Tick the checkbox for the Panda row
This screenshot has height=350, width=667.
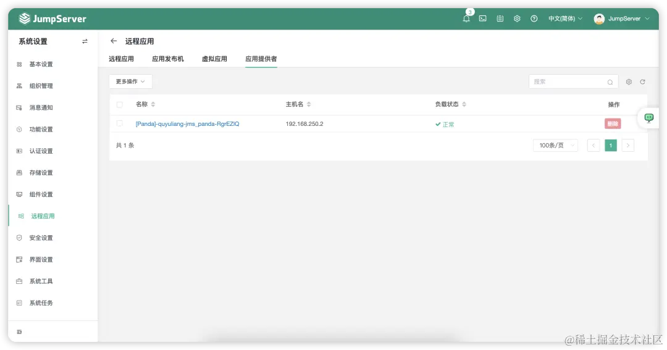120,123
